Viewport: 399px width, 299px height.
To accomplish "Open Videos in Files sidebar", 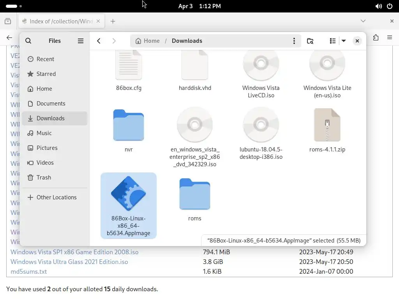I will (x=55, y=162).
